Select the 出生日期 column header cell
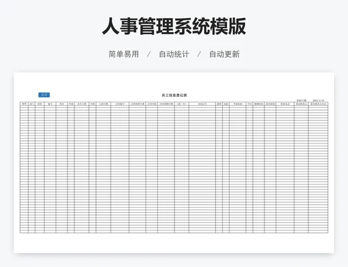 (x=81, y=104)
